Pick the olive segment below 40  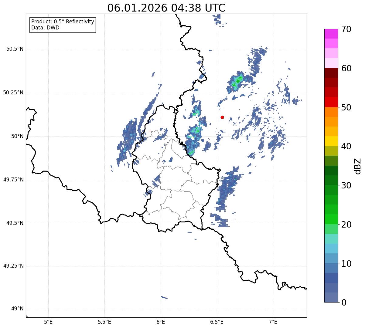click(331, 151)
